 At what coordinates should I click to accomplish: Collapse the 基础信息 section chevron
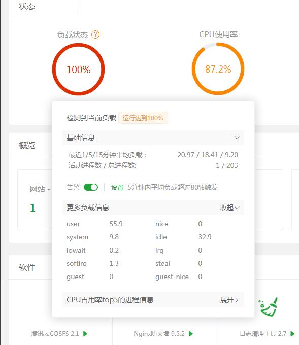click(237, 137)
